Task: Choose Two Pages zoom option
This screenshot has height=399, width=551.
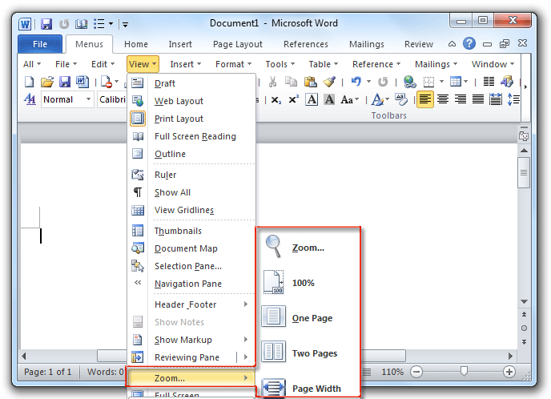Action: click(x=308, y=353)
